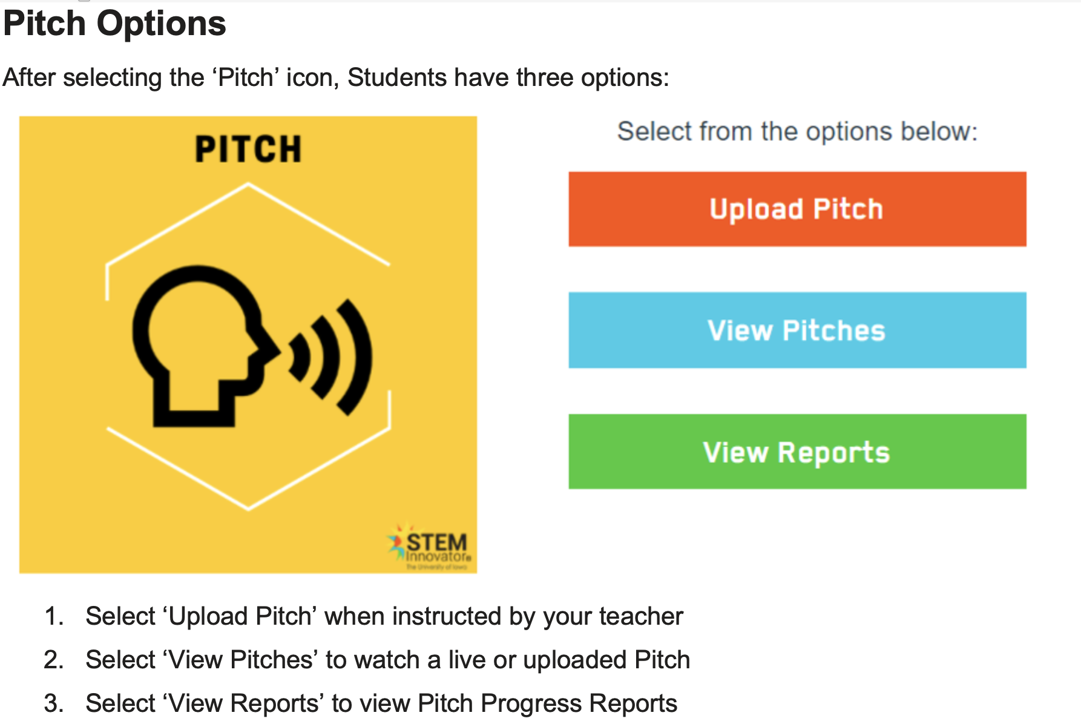Click list number 2 marker
1081x724 pixels.
point(54,660)
